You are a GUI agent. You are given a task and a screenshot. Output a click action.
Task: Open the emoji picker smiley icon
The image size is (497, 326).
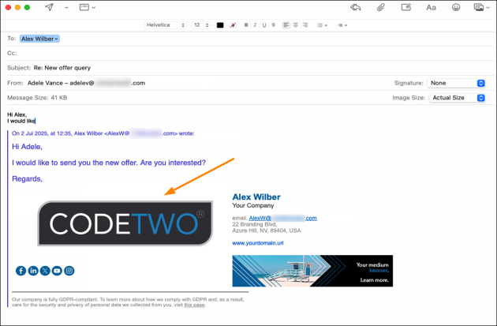point(456,7)
